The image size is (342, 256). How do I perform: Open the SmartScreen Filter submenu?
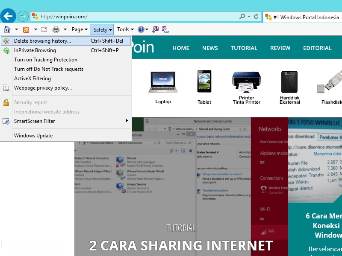click(x=66, y=121)
